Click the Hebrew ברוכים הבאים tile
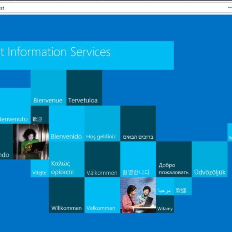The width and height of the screenshot is (232, 232). pyautogui.click(x=138, y=124)
